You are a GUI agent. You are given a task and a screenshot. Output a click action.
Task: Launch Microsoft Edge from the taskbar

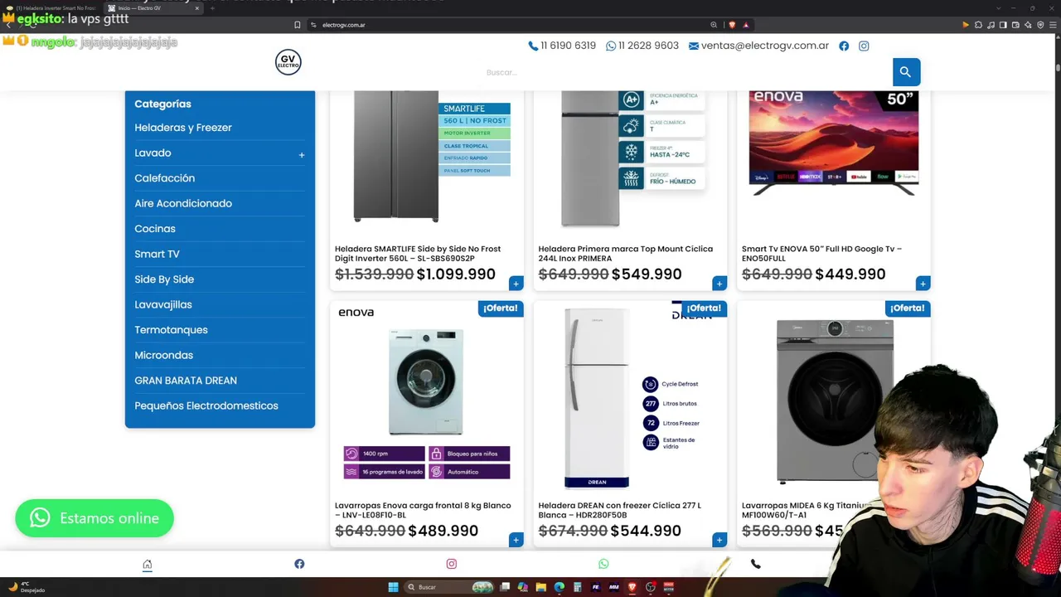click(560, 587)
